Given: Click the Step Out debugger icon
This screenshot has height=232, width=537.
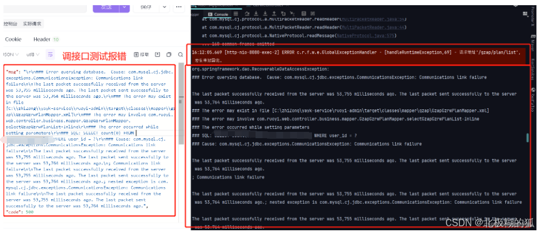Looking at the screenshot, I should point(274,14).
